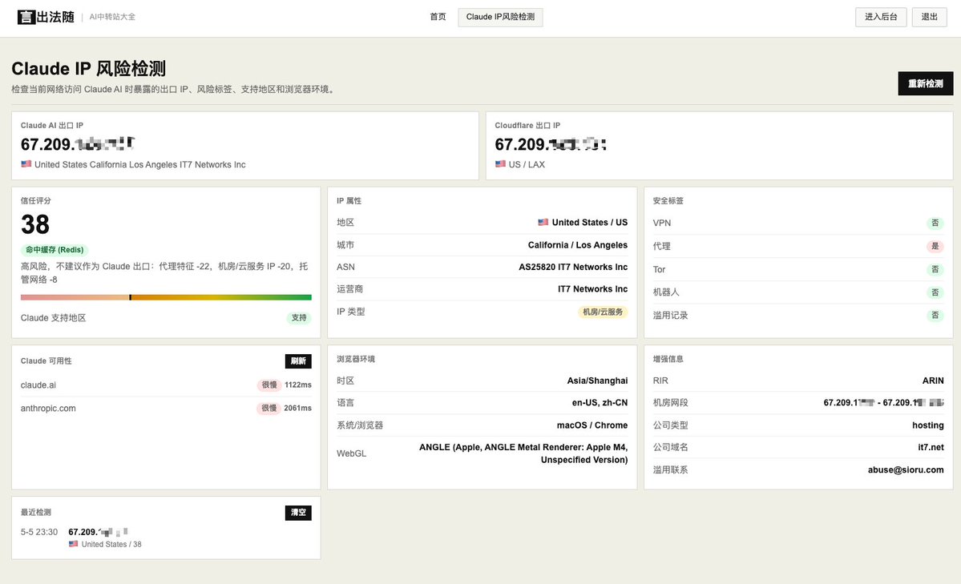This screenshot has height=584, width=961.
Task: Click the en-US, zh-CN language value
Action: 600,403
